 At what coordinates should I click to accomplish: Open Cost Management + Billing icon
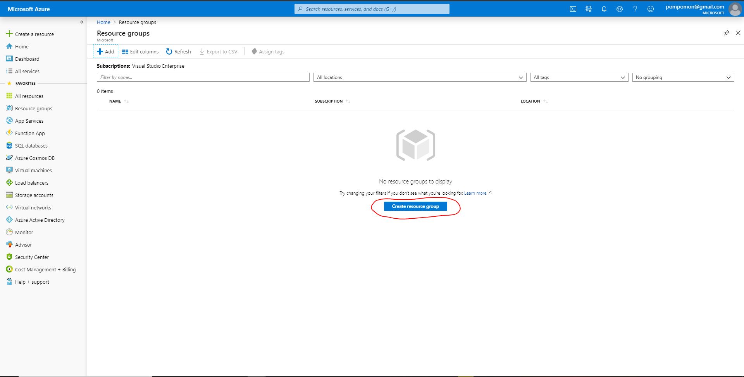pos(9,269)
